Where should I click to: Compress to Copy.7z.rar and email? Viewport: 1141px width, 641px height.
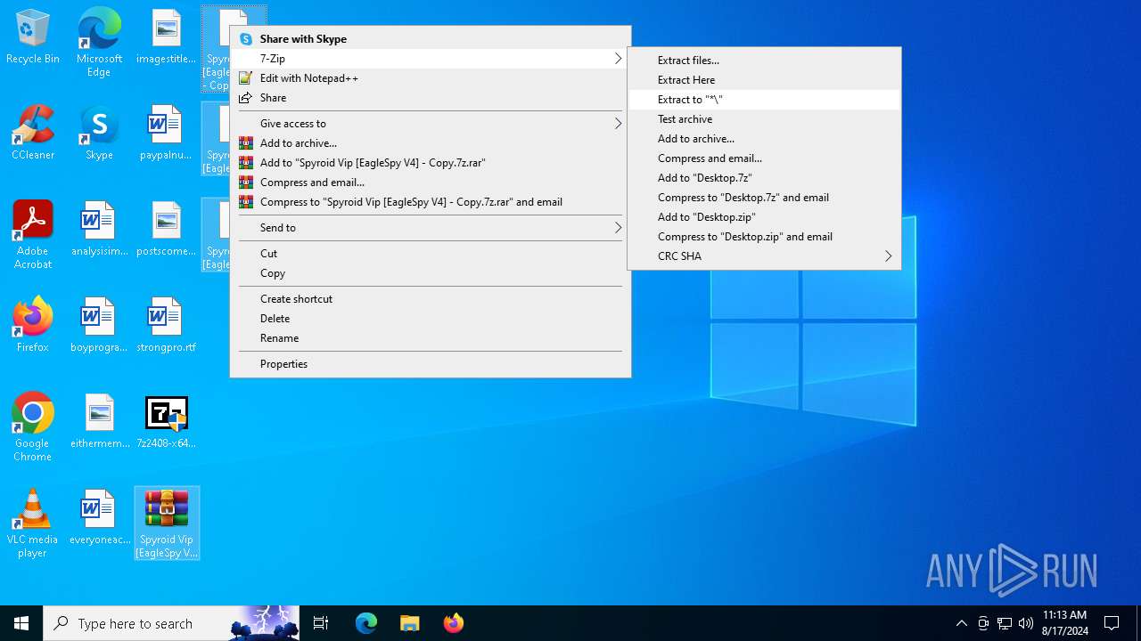pos(431,202)
